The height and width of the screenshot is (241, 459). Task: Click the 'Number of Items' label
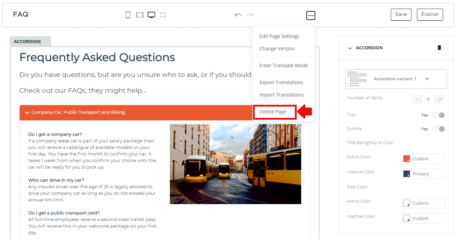[365, 98]
